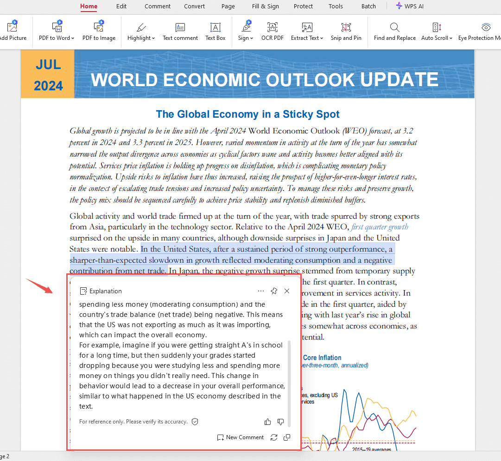The width and height of the screenshot is (501, 461).
Task: Like the explanation with thumbs up
Action: tap(267, 422)
